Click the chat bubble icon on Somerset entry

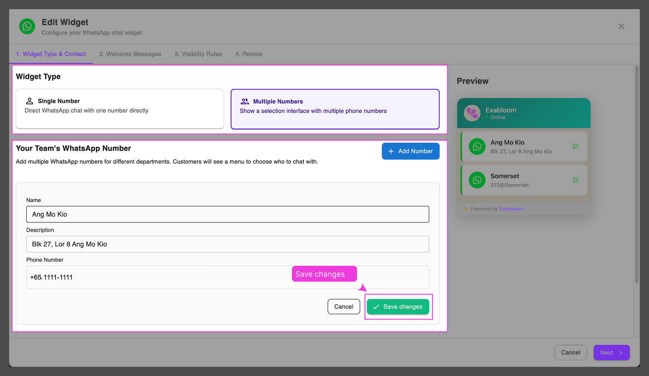(576, 180)
